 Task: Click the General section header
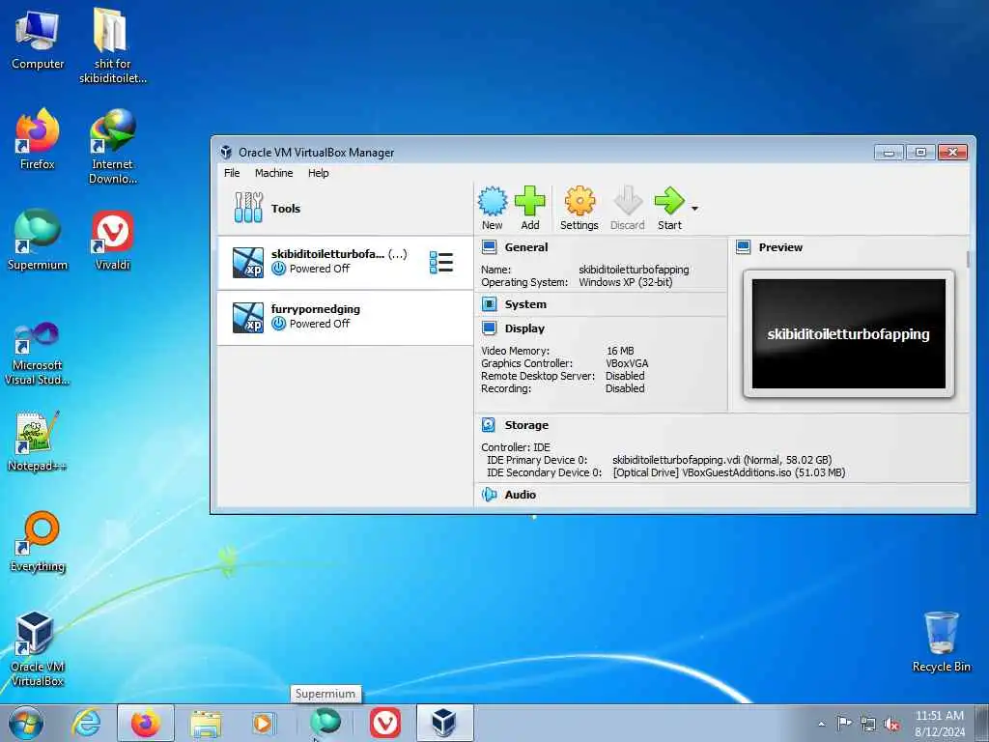click(526, 247)
